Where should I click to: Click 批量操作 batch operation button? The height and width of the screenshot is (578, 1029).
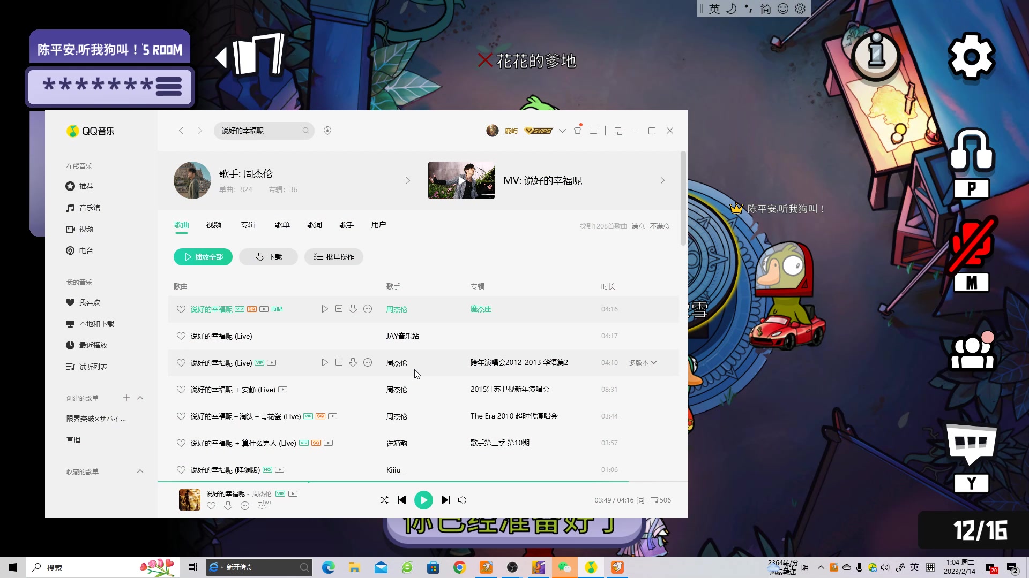coord(334,257)
